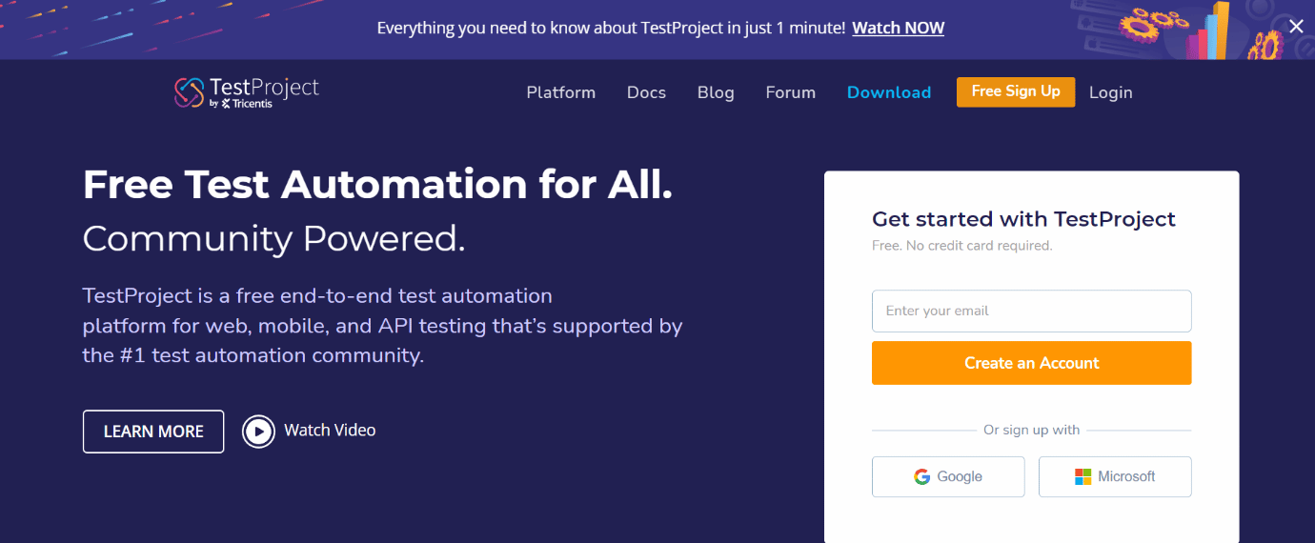1315x543 pixels.
Task: Click the TestProject logo
Action: tap(247, 92)
